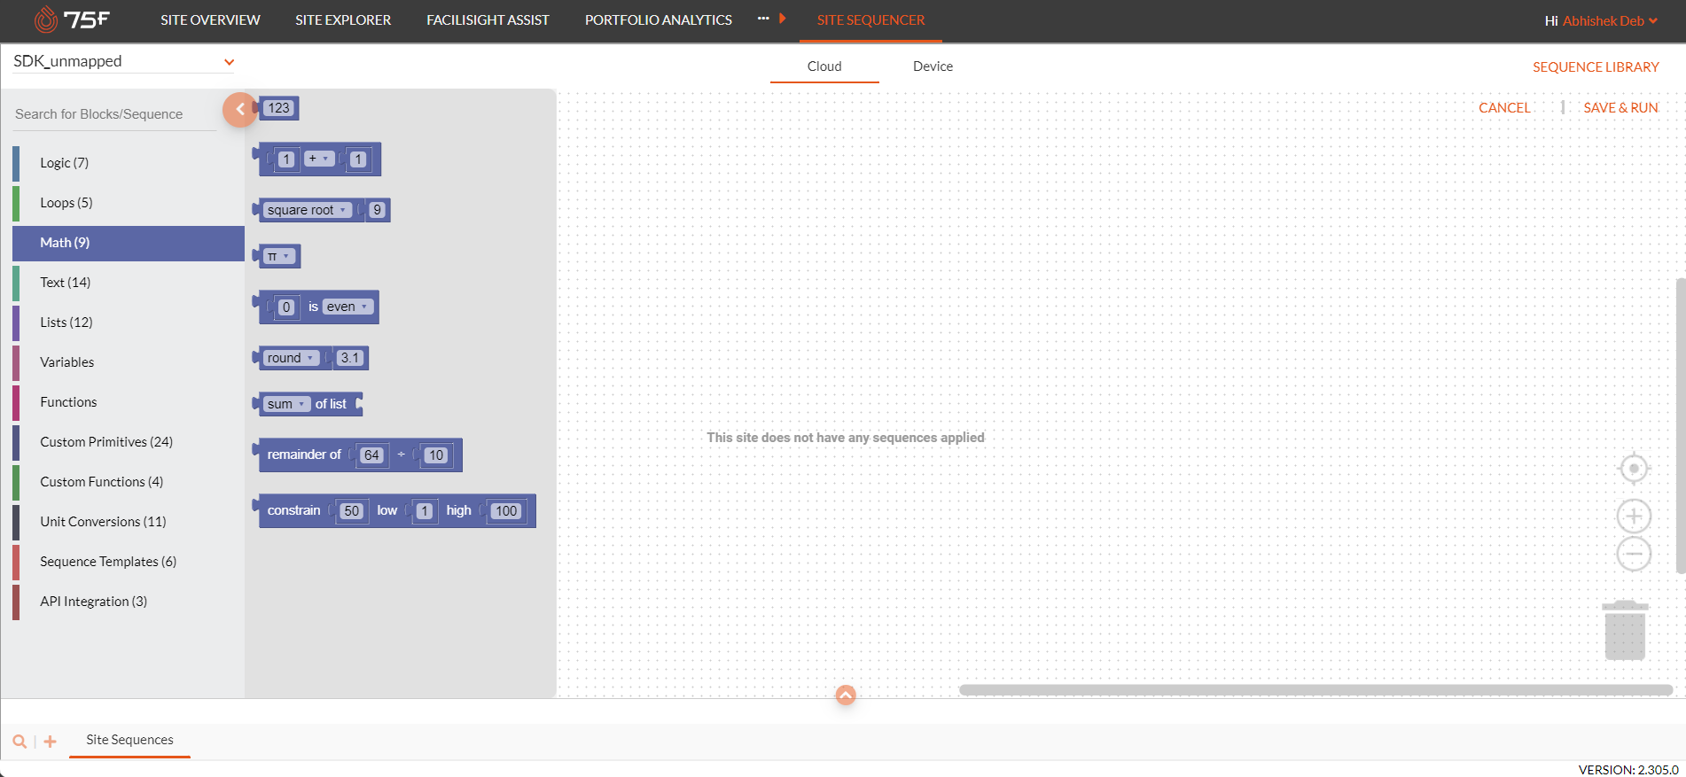Select the Logic (7) category
1686x777 pixels.
coord(129,163)
